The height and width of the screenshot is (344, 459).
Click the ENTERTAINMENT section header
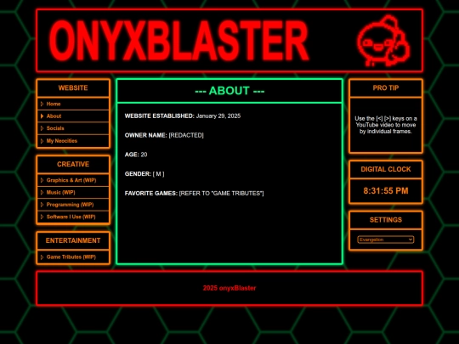[73, 240]
